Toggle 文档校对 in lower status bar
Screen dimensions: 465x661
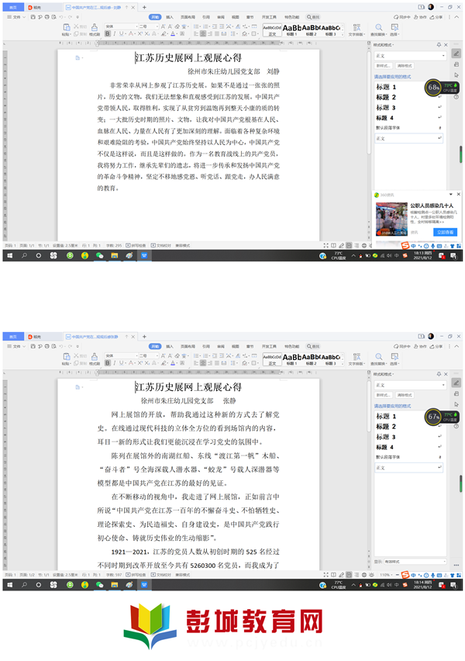161,575
